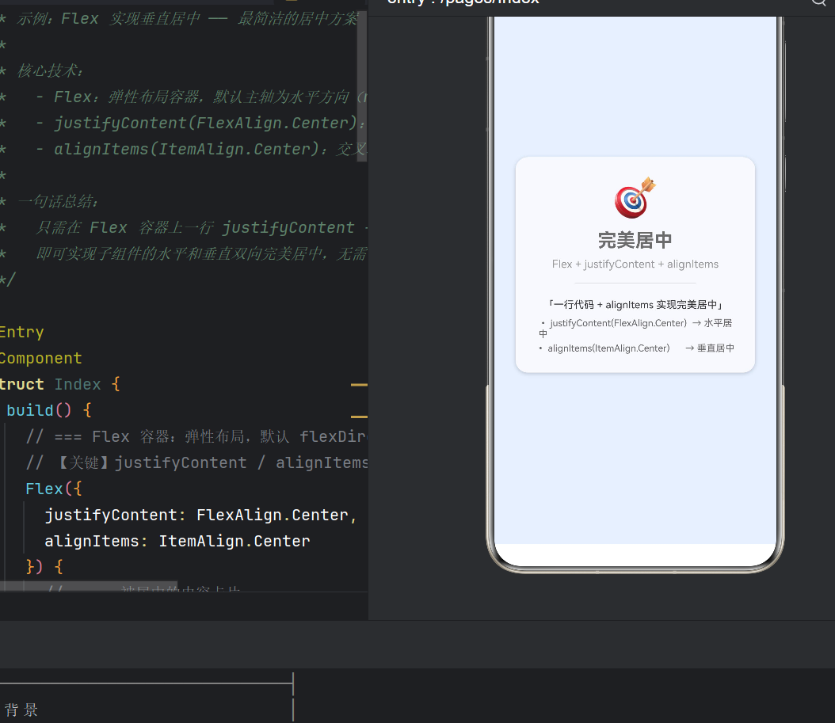
Task: Click the code editor's horizontal scrollbar thumb
Action: (x=89, y=586)
